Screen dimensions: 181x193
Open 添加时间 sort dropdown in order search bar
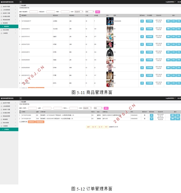coord(87,108)
